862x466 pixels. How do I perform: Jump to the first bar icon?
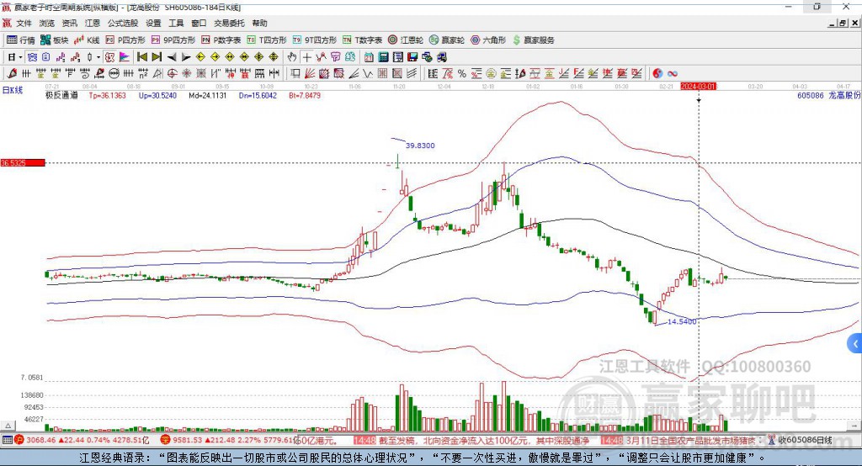141,57
